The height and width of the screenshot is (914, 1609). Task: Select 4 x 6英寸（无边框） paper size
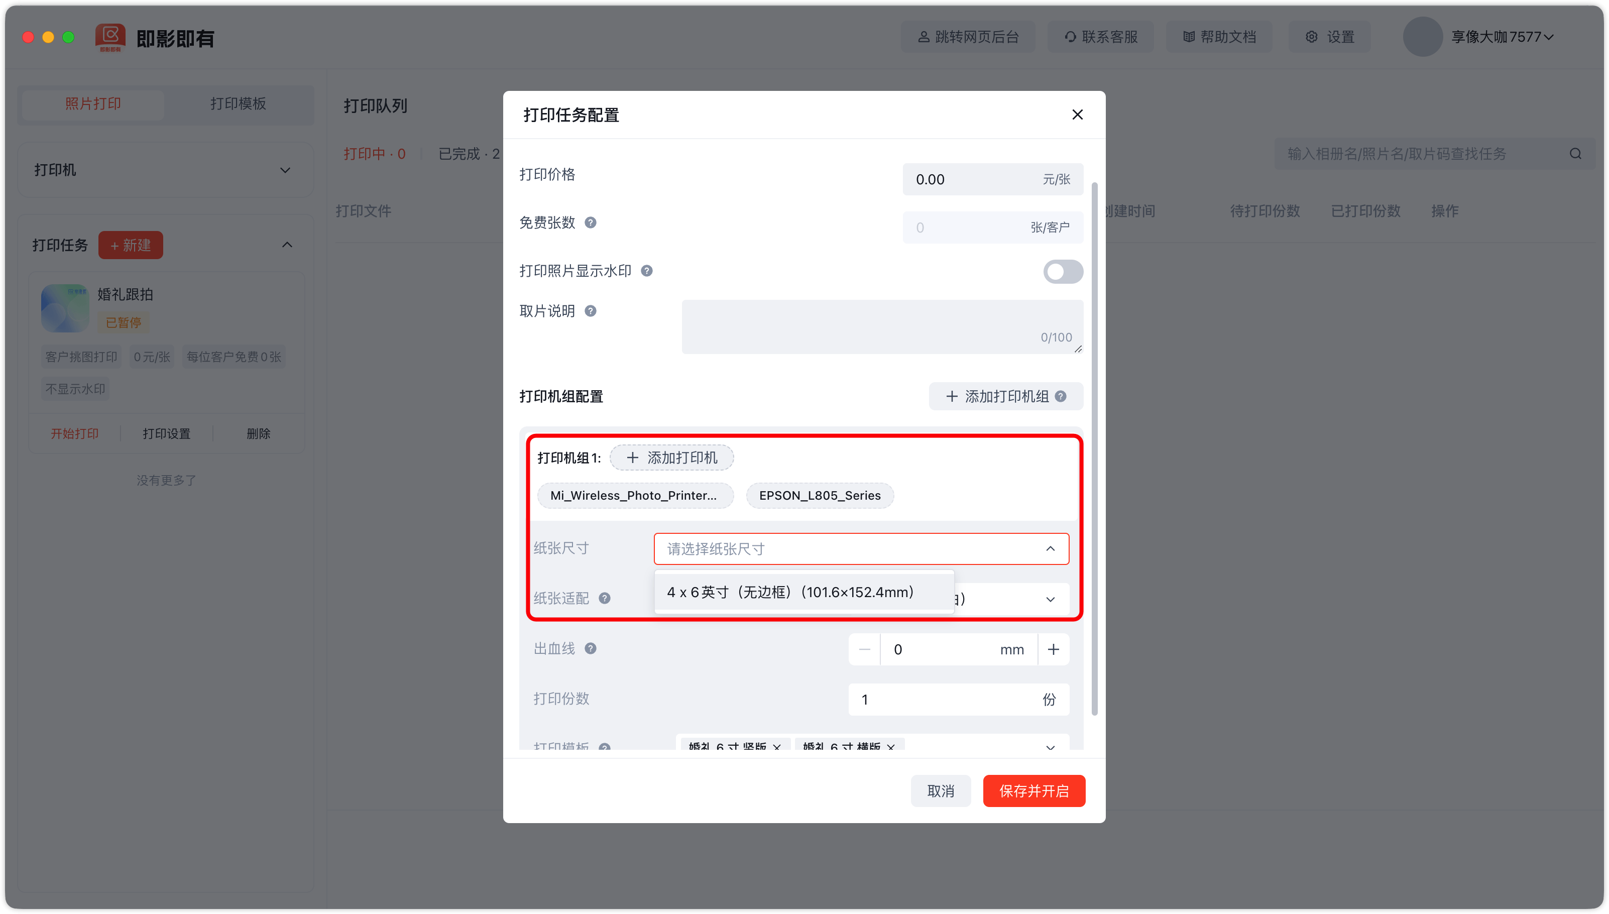point(791,592)
